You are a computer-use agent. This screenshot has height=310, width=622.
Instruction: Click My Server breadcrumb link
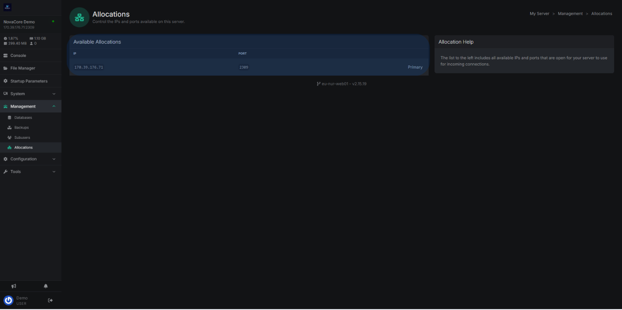pyautogui.click(x=539, y=14)
